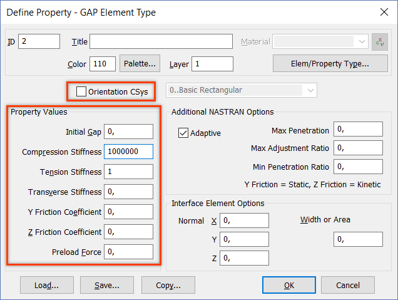Click the Additional NASTRAN Options label
This screenshot has width=398, height=300.
point(223,111)
